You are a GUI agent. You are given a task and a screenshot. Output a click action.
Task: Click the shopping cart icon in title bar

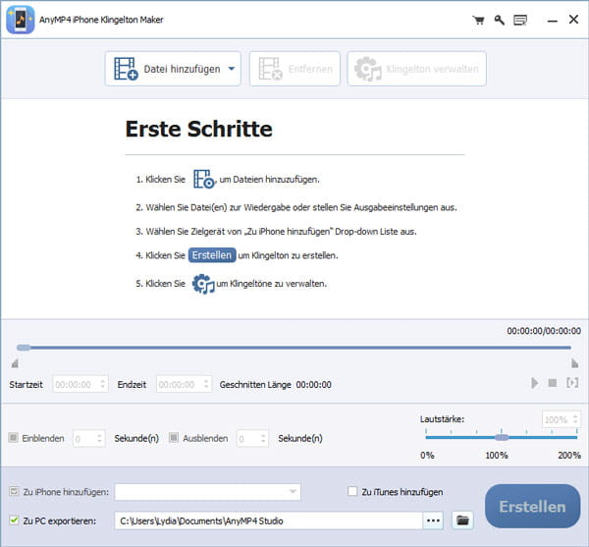[479, 20]
